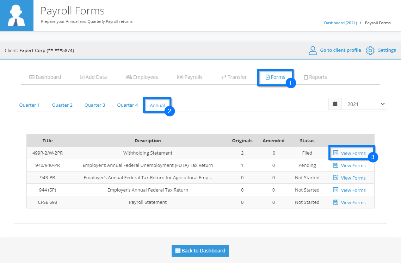
Task: View forms for Withholding Statement 499R-2/W-2PR
Action: pos(353,153)
